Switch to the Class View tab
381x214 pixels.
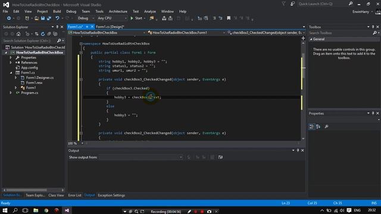[56, 195]
